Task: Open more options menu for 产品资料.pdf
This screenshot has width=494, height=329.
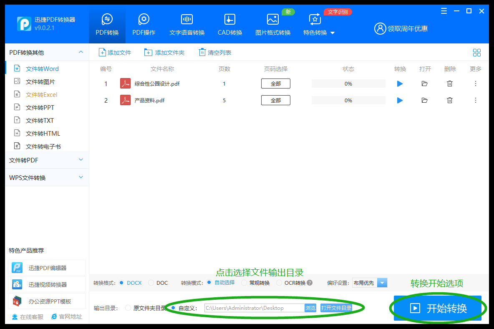Action: point(475,100)
